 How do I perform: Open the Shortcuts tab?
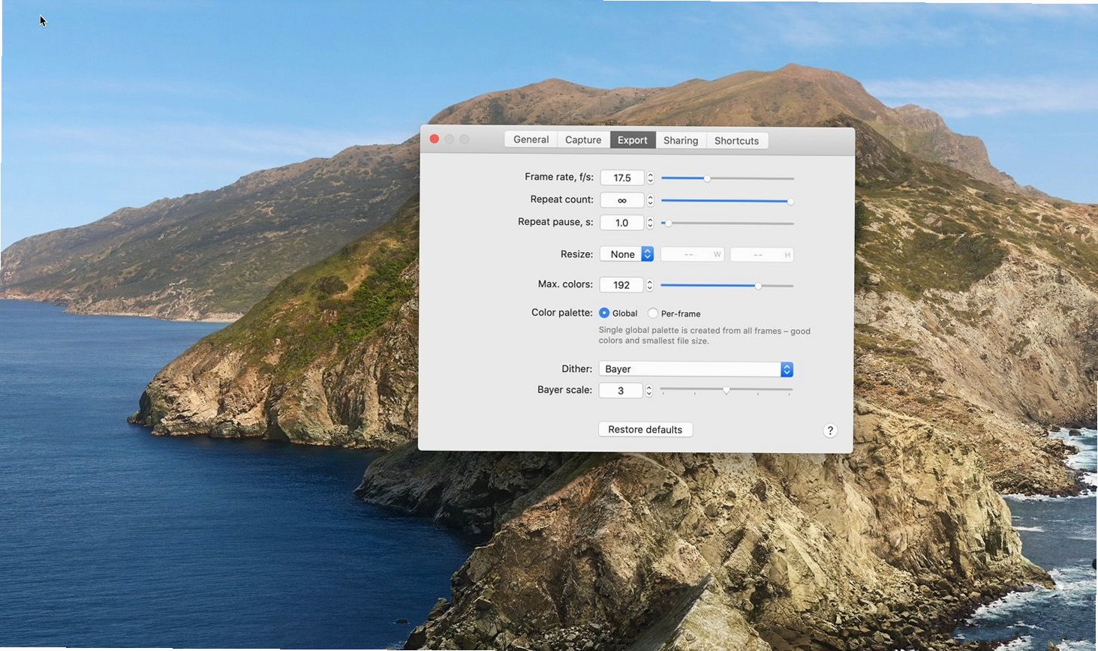click(736, 140)
